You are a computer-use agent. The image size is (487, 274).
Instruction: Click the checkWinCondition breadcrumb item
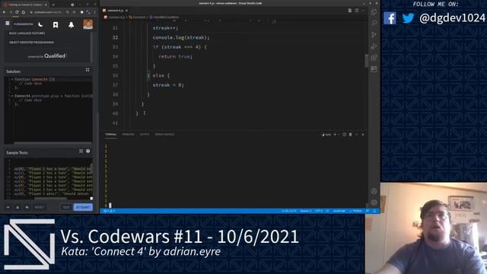click(164, 18)
